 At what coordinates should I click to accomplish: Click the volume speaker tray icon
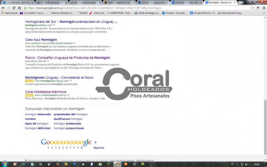pyautogui.click(x=246, y=164)
